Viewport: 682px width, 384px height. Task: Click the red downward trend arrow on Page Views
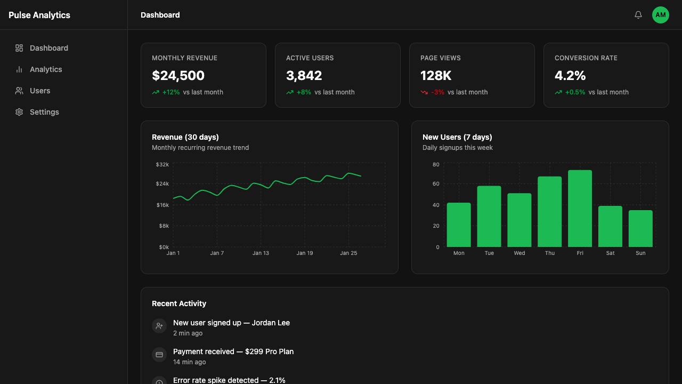click(x=424, y=92)
